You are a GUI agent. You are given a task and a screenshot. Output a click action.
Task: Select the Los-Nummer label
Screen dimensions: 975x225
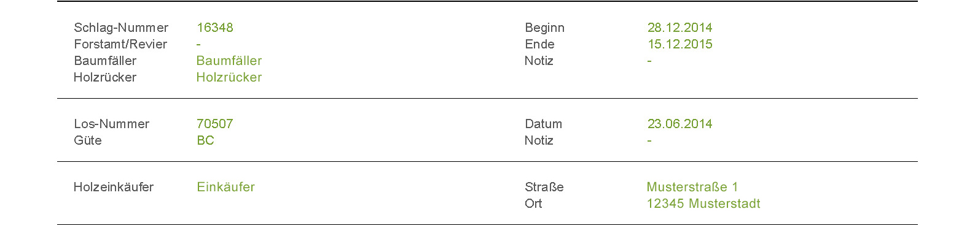[x=112, y=124]
